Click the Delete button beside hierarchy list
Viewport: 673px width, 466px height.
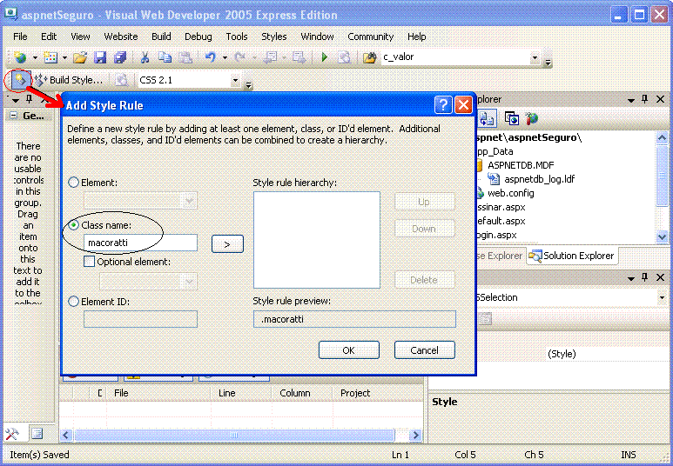coord(425,280)
